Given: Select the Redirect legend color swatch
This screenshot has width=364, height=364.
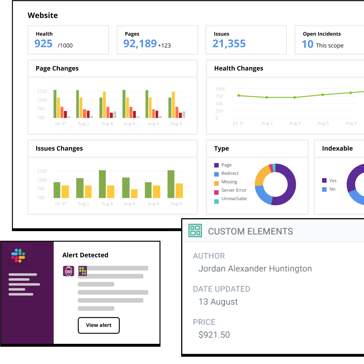Looking at the screenshot, I should click(x=216, y=174).
